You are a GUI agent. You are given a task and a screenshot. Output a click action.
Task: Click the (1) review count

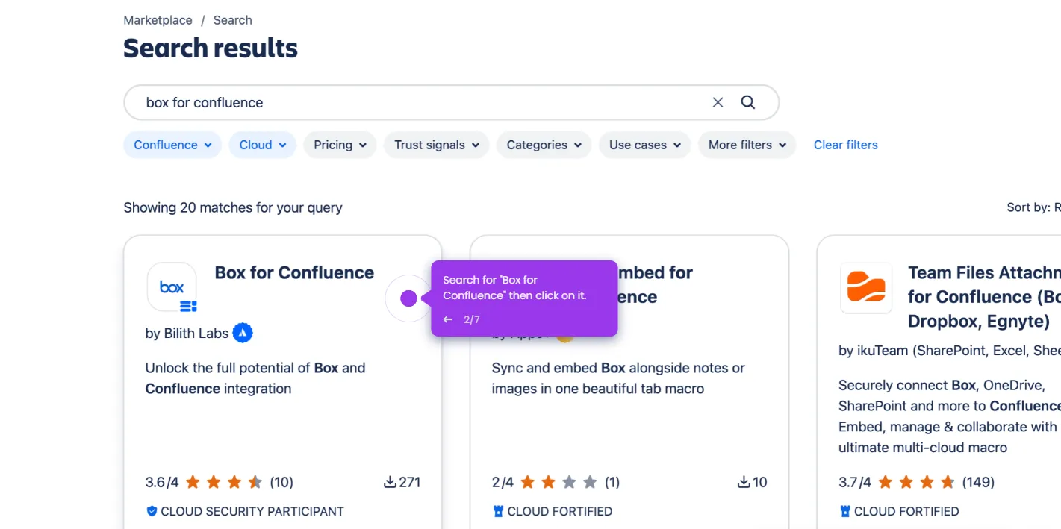coord(612,482)
